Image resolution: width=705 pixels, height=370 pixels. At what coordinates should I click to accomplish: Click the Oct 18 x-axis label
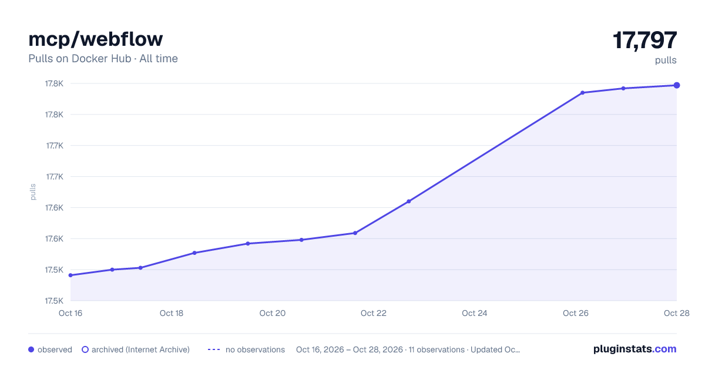click(x=172, y=313)
